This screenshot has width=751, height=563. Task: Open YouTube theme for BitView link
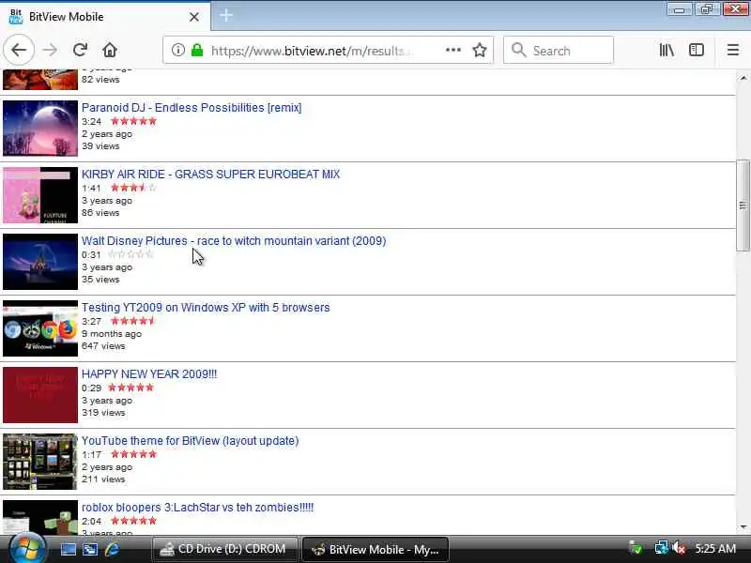pos(191,440)
